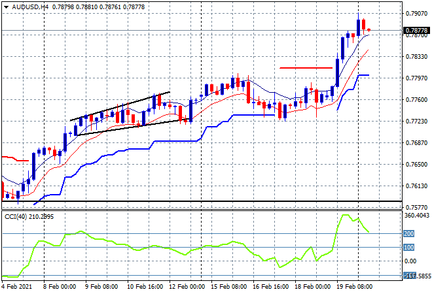Click the 16 Feb 16:00 time label

[270, 287]
